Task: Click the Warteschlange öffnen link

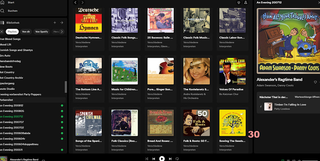Action: coord(307,97)
